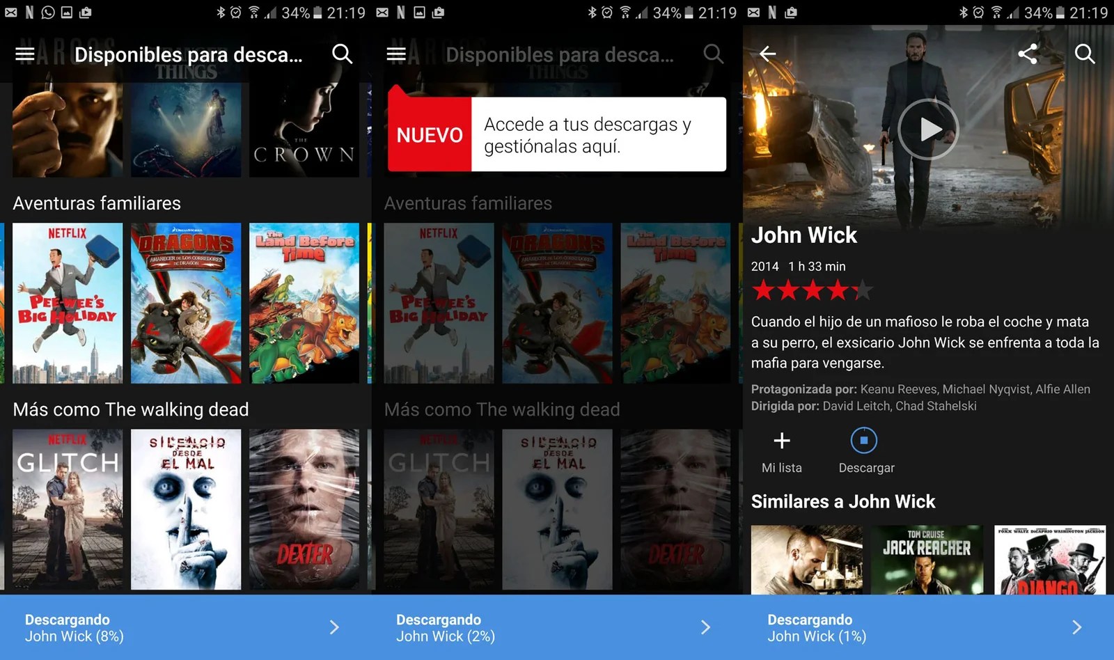Share the John Wick title
The image size is (1114, 660).
click(1028, 54)
